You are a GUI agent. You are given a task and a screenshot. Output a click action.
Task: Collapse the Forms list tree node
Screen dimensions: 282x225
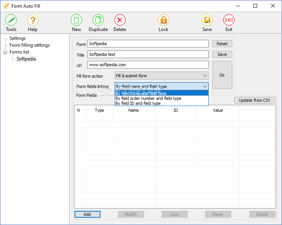5,52
